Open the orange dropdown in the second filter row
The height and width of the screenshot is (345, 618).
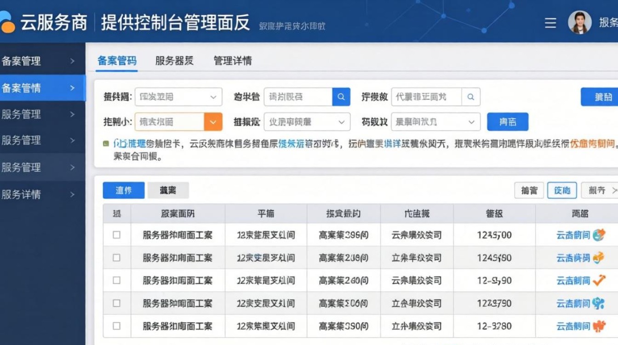pos(212,122)
